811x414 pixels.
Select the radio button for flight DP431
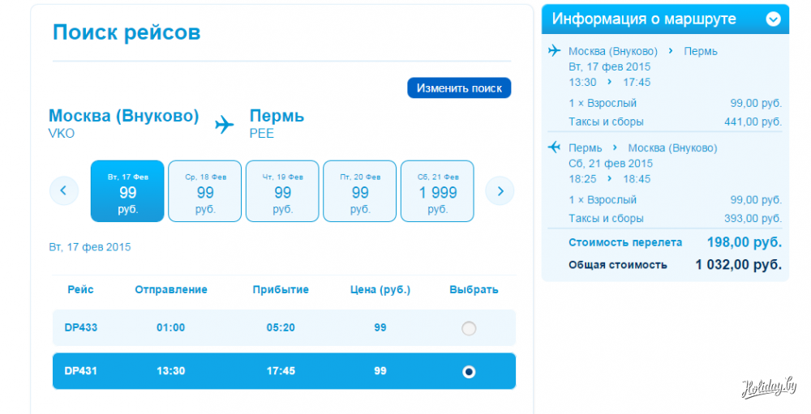(x=469, y=372)
